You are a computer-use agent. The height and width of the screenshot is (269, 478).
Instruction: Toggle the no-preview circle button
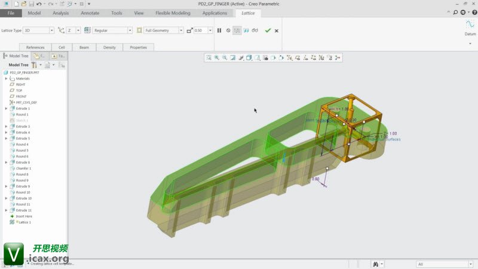pos(228,30)
